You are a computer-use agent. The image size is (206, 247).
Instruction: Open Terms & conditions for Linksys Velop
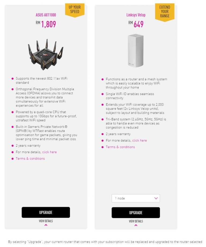pos(120,147)
